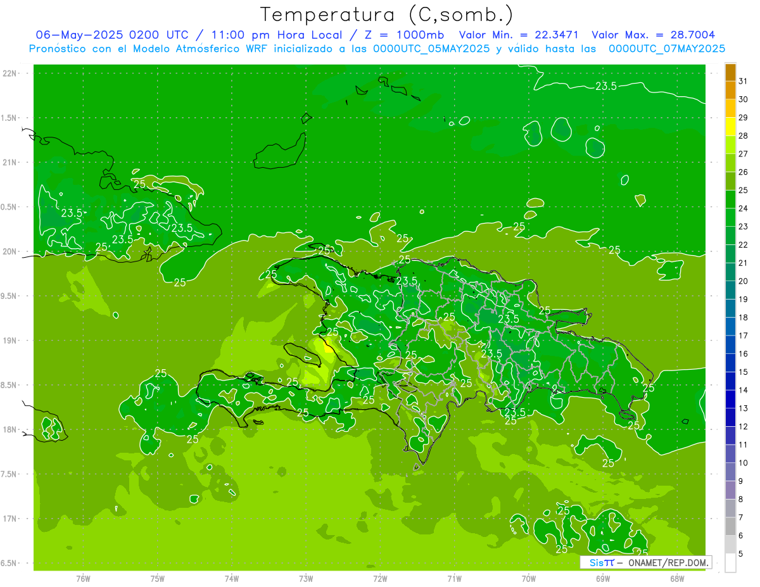Click the 'Valor Min. = 22.3471' text
The width and height of the screenshot is (760, 587).
(x=519, y=35)
